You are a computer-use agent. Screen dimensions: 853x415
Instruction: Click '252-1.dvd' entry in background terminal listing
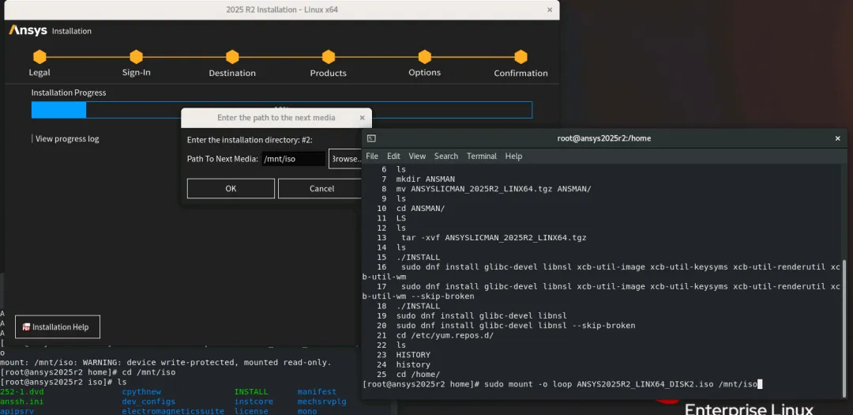pyautogui.click(x=22, y=392)
